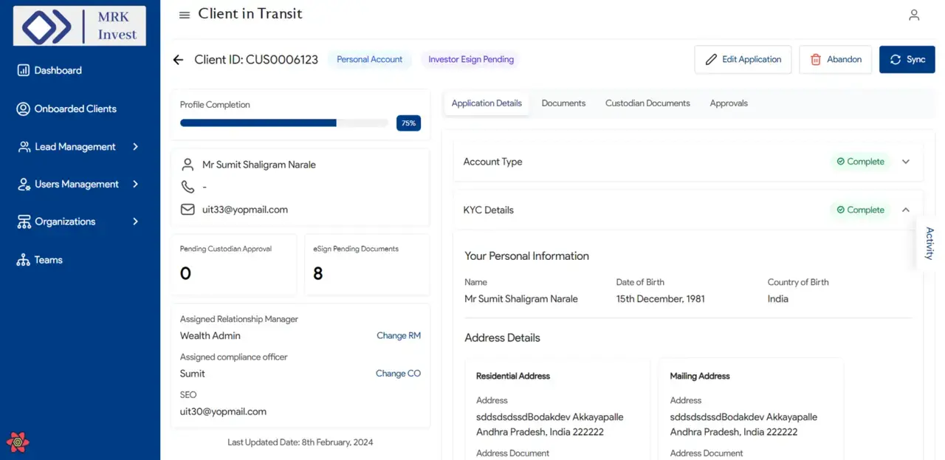945x460 pixels.
Task: Open the Custodian Documents tab
Action: coord(647,103)
